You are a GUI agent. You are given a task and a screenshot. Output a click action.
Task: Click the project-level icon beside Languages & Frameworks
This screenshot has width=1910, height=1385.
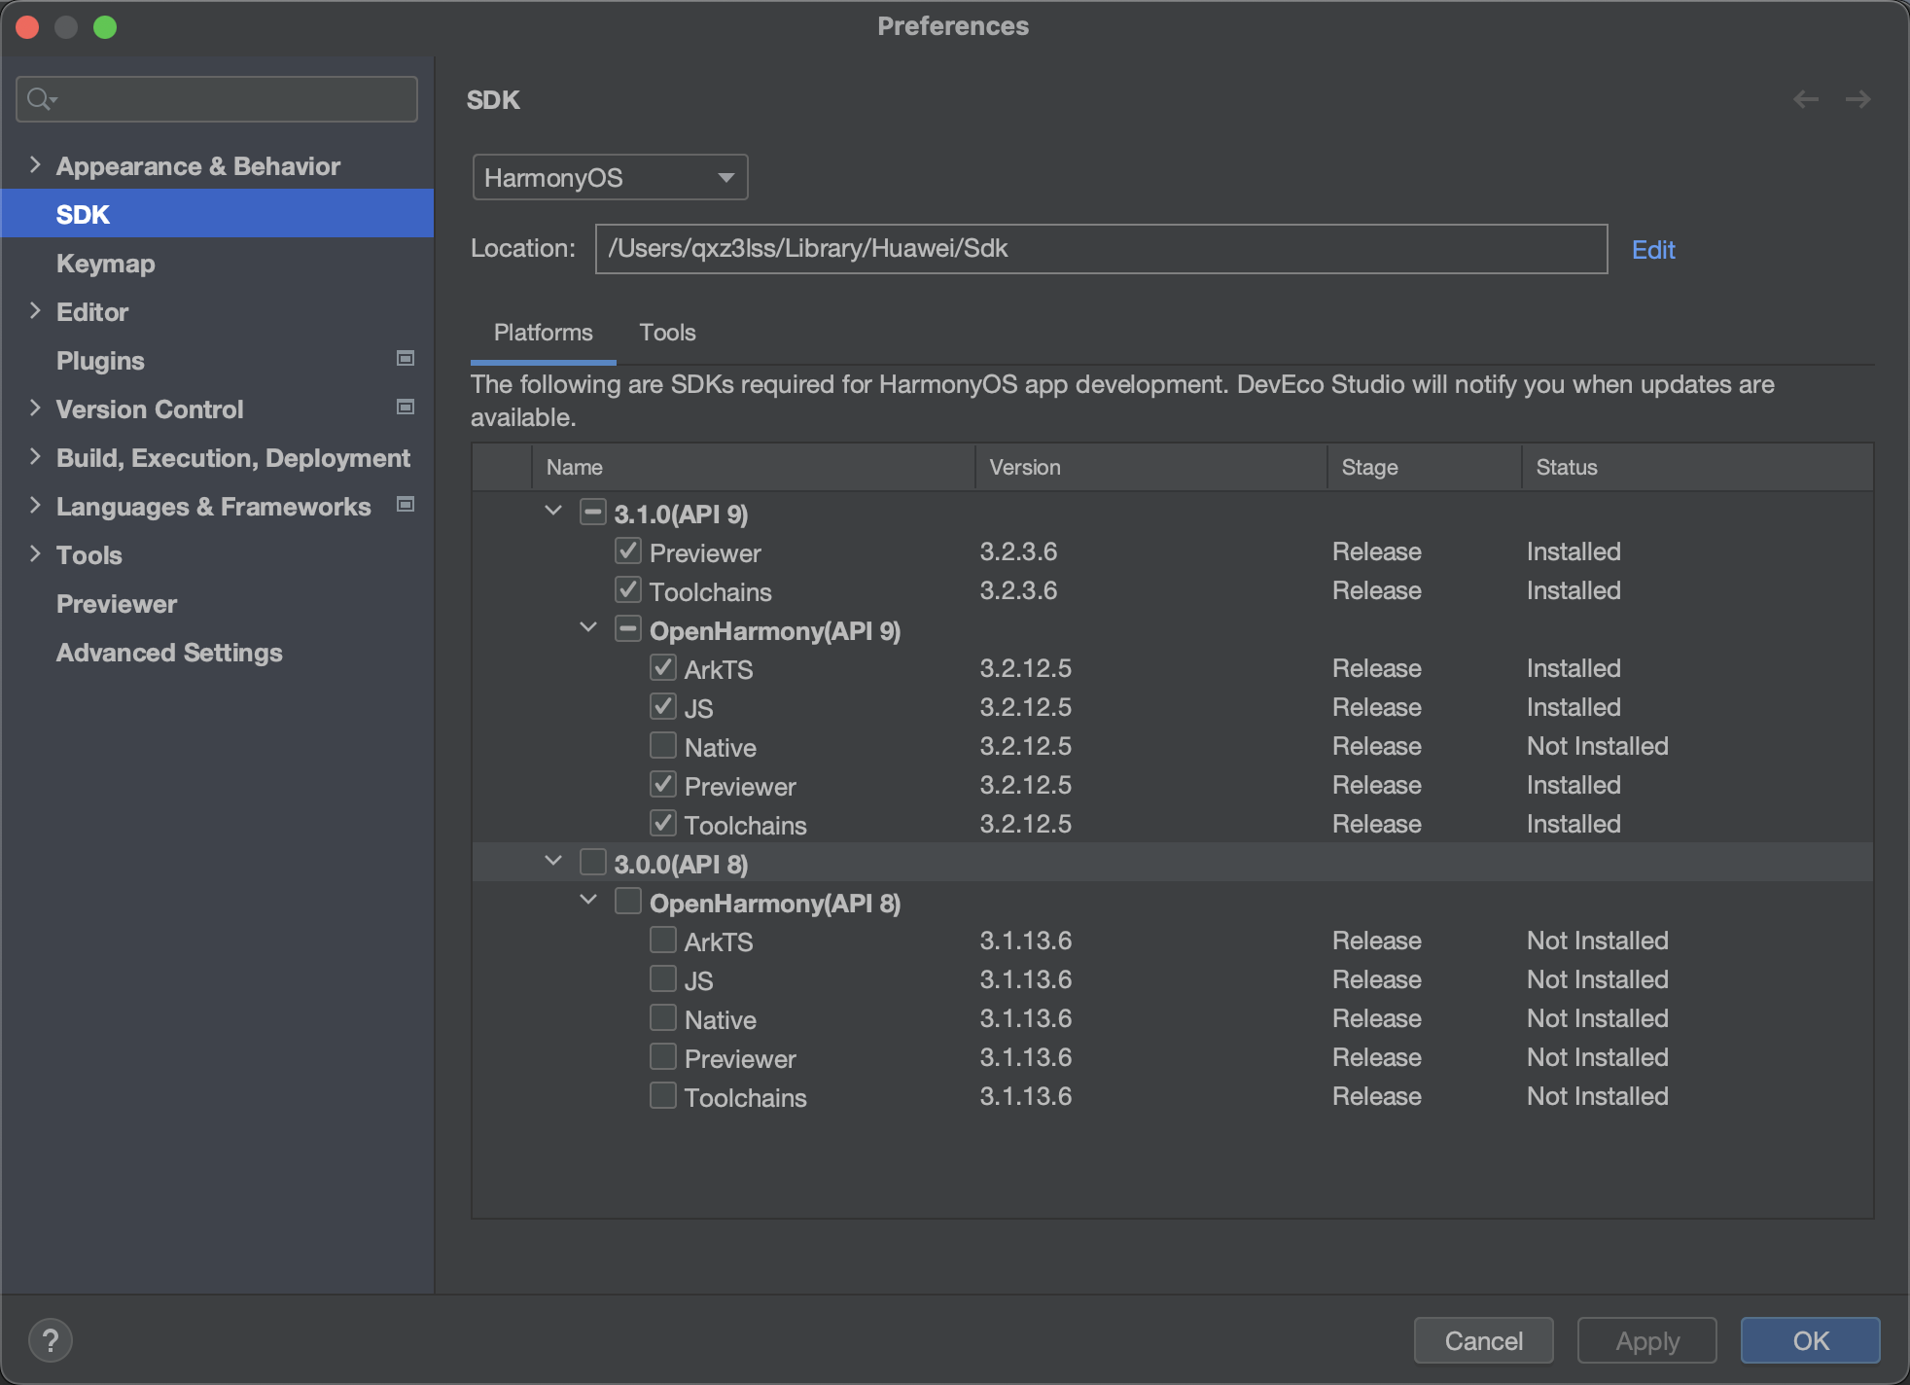pyautogui.click(x=406, y=505)
